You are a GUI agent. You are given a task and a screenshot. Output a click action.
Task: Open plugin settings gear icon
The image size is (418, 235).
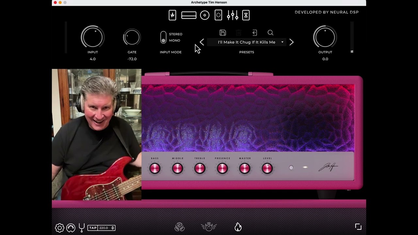pos(59,228)
